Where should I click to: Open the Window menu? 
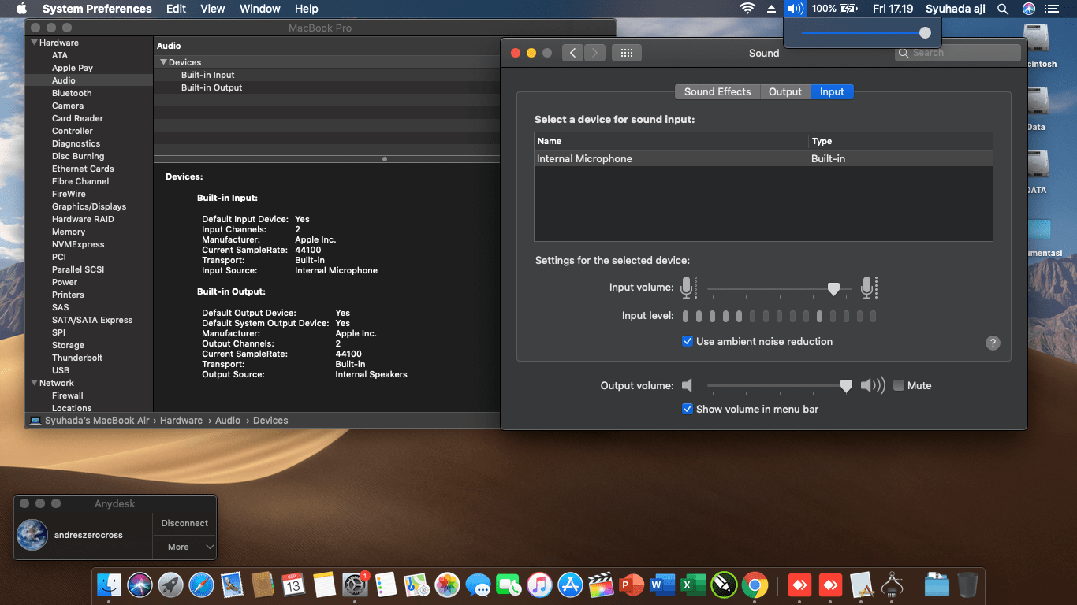point(259,9)
